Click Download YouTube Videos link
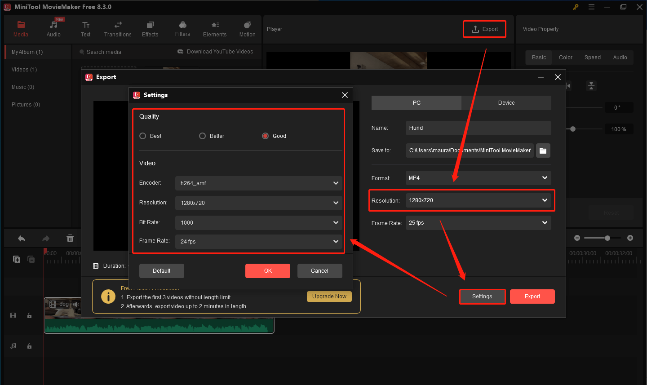Screen dimensions: 647x385 (215, 52)
